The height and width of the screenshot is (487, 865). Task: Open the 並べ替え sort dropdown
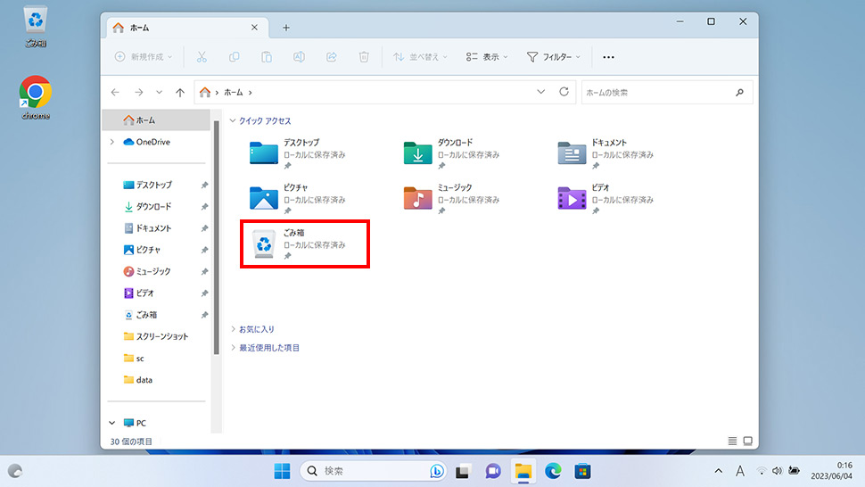point(420,57)
